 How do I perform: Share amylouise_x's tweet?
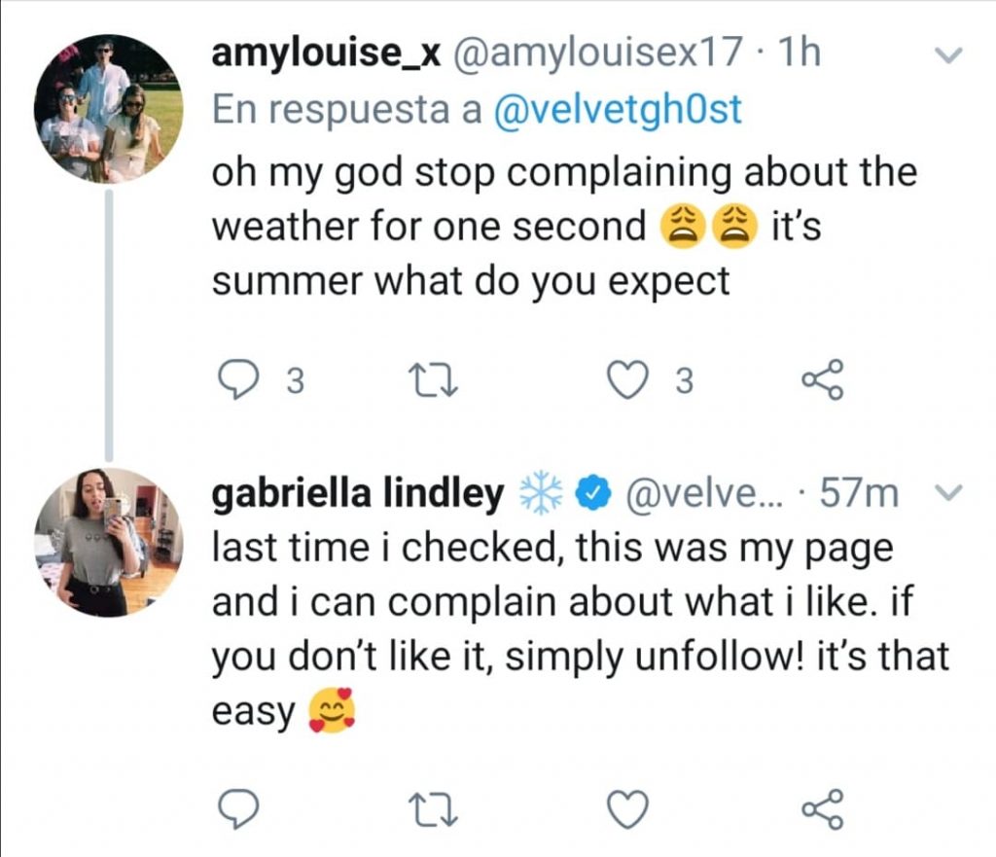coord(823,380)
